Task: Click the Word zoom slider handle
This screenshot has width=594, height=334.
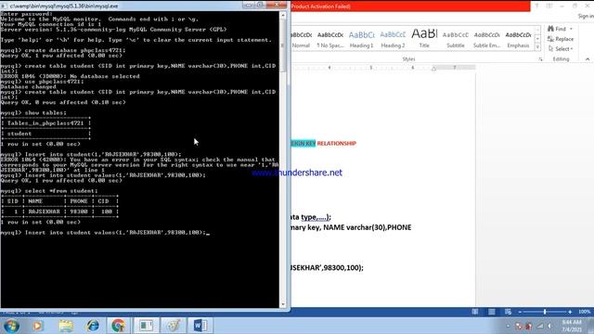Action: pos(545,312)
